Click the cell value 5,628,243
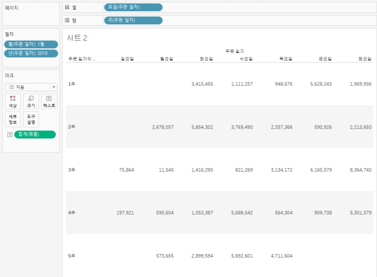 click(x=321, y=84)
